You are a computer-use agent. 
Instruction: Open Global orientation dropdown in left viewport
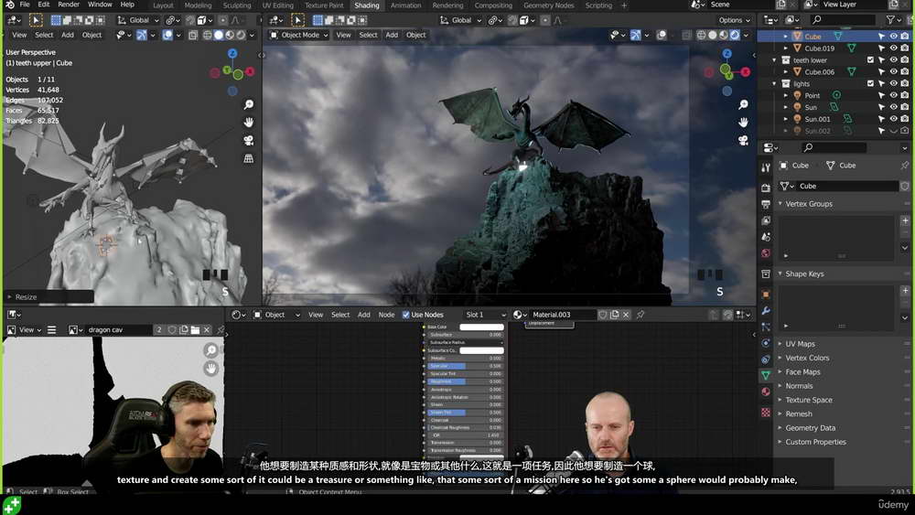(x=138, y=20)
